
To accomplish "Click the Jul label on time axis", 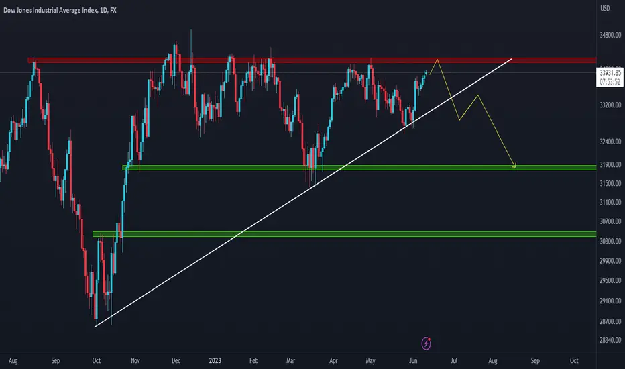I will pyautogui.click(x=453, y=361).
